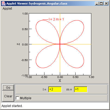Open the Applet menu

click(7, 9)
